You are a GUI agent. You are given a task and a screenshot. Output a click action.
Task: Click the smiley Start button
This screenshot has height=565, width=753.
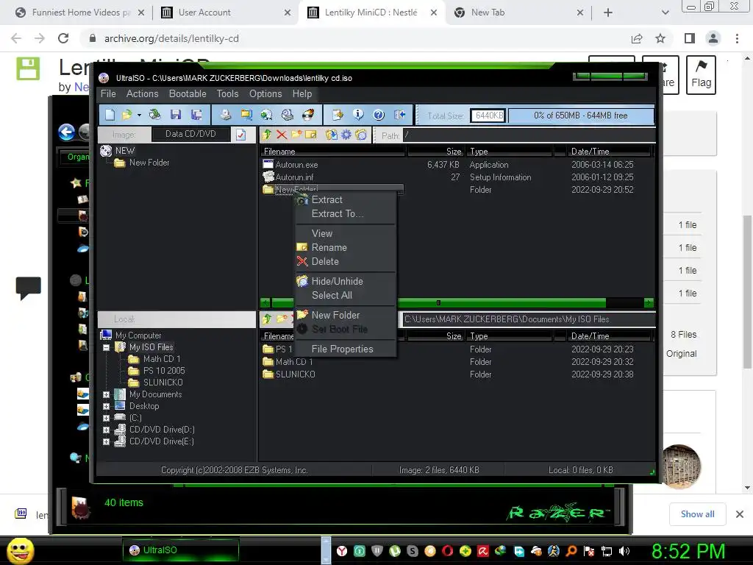tap(20, 550)
